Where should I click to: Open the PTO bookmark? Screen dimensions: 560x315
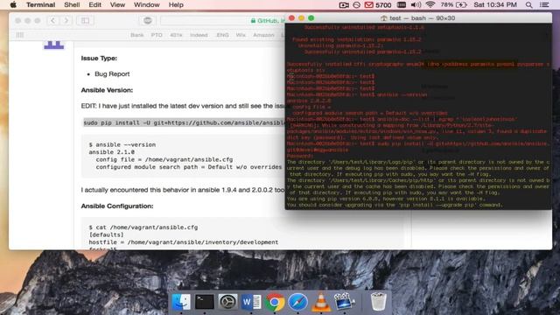point(157,35)
